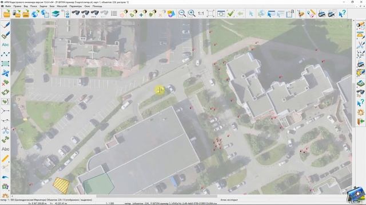Click the exit door arrow in right panel
The width and height of the screenshot is (366, 205).
360,122
